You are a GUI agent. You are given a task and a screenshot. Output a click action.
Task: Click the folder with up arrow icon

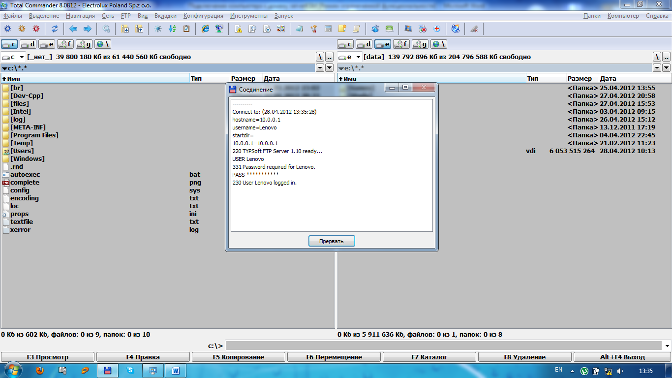click(x=139, y=29)
